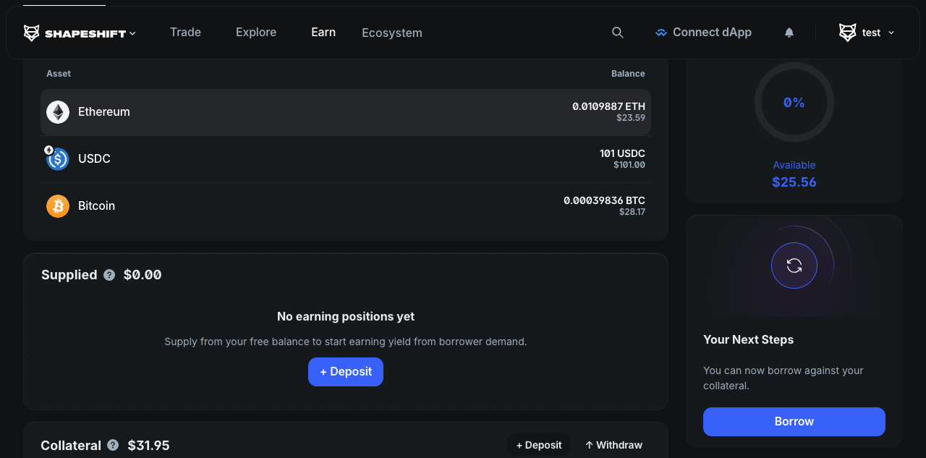Screen dimensions: 926x458
Task: Click the Bitcoin coin icon
Action: click(x=58, y=206)
